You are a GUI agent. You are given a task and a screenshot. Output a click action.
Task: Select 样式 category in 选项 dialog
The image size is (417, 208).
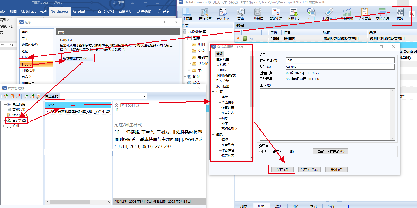[x=37, y=64]
